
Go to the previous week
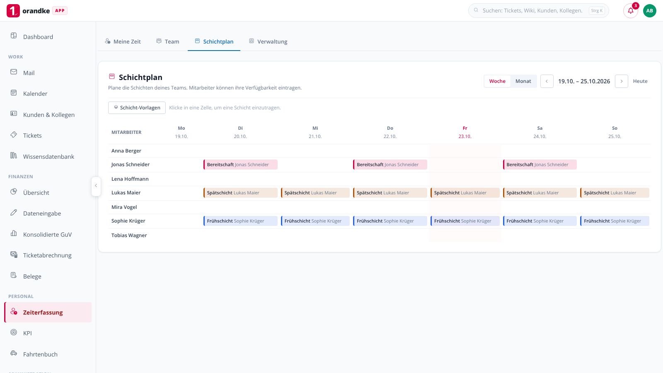pos(547,81)
